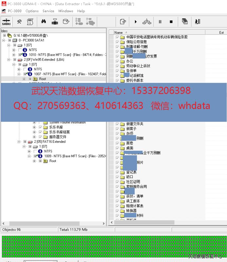Sort by the Name column header
The width and height of the screenshot is (227, 262).
[x=119, y=32]
